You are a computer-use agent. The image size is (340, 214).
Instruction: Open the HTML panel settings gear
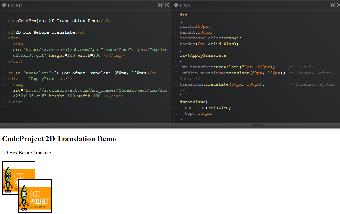tap(4, 5)
